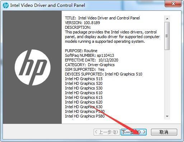
Task: Click 'SoftPaq NUMBER: sp110413' text
Action: click(89, 55)
